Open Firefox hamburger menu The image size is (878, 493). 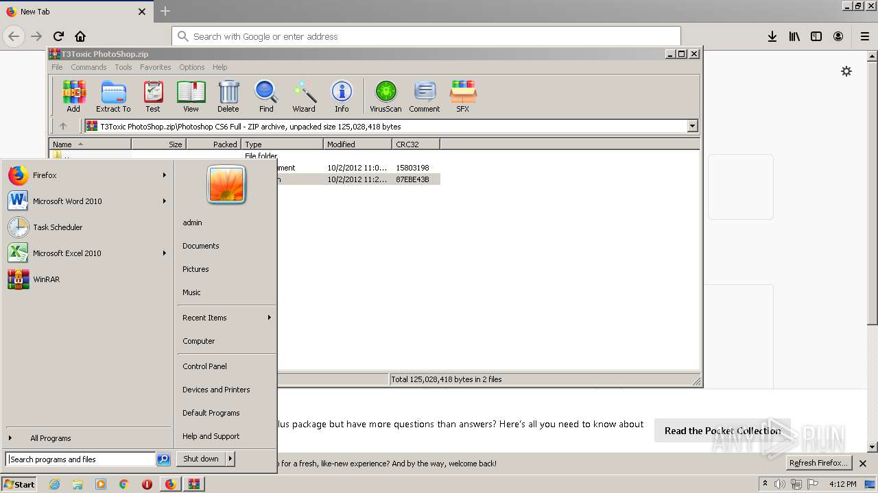point(865,36)
